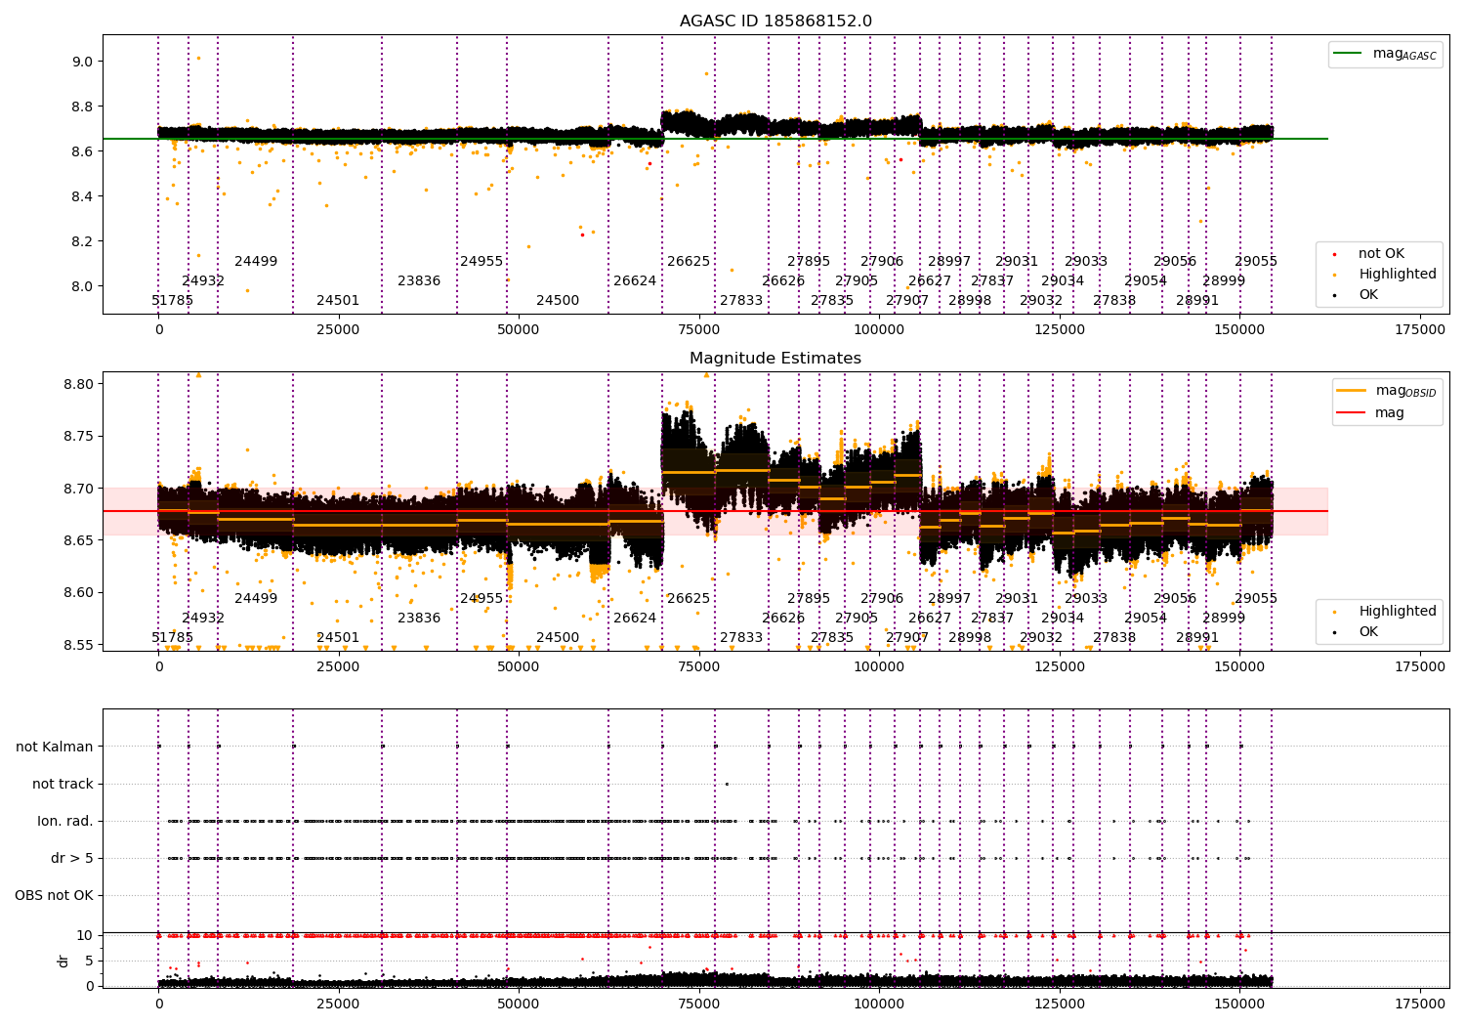1465x1026 pixels.
Task: Select the mag OBSID legend entry in middle plot
Action: pyautogui.click(x=1387, y=391)
